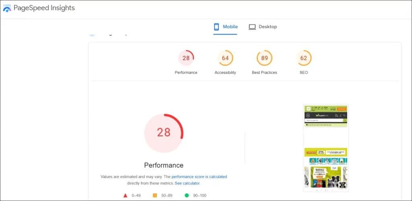Viewport: 412px width, 201px height.
Task: Click the red triangle legend marker
Action: [x=126, y=195]
